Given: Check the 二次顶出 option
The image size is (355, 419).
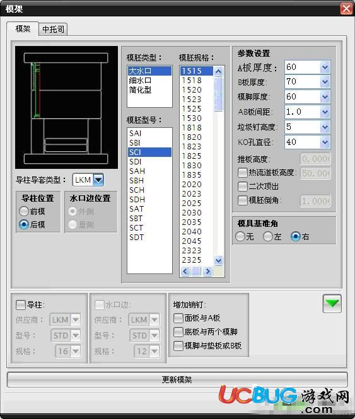Looking at the screenshot, I should pyautogui.click(x=242, y=187).
